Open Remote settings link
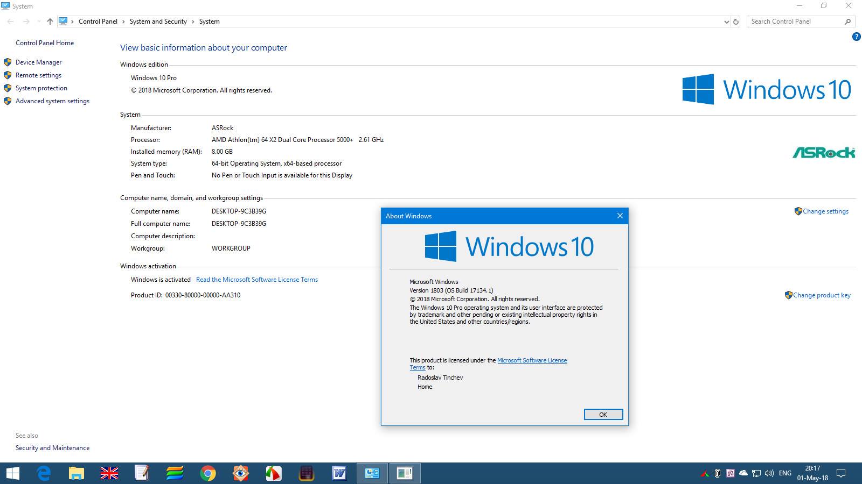This screenshot has width=862, height=484. click(38, 75)
